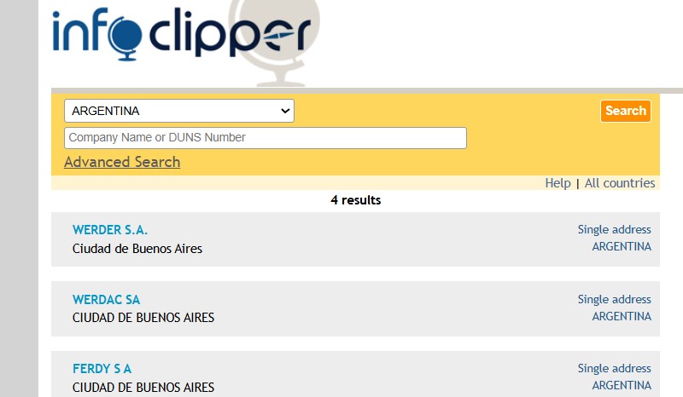Click the Company Name or DUNS Number field
Viewport: 683px width, 397px height.
(266, 138)
